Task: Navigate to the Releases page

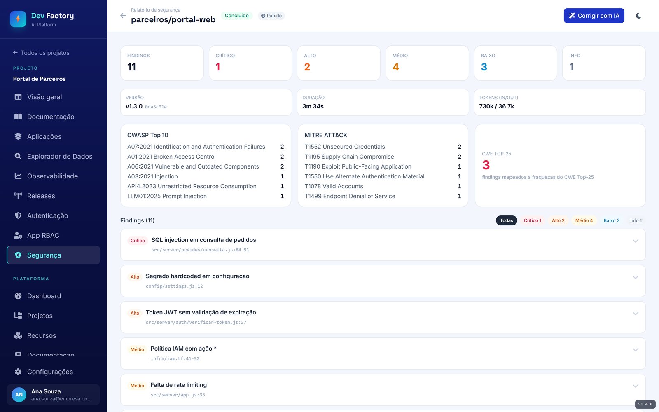Action: click(x=53, y=196)
